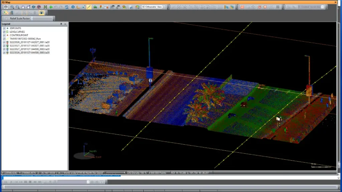The width and height of the screenshot is (342, 192).
Task: Click the zoom in magnifier tool
Action: tap(12, 7)
